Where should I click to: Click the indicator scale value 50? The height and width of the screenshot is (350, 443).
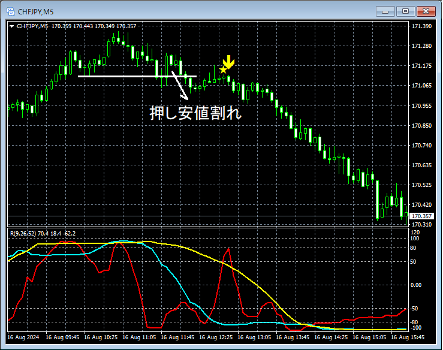[413, 262]
